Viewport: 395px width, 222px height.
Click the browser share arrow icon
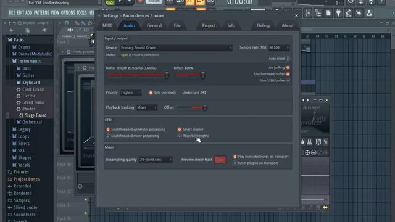pos(44,30)
